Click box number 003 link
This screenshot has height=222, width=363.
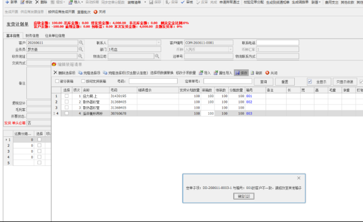pyautogui.click(x=249, y=113)
